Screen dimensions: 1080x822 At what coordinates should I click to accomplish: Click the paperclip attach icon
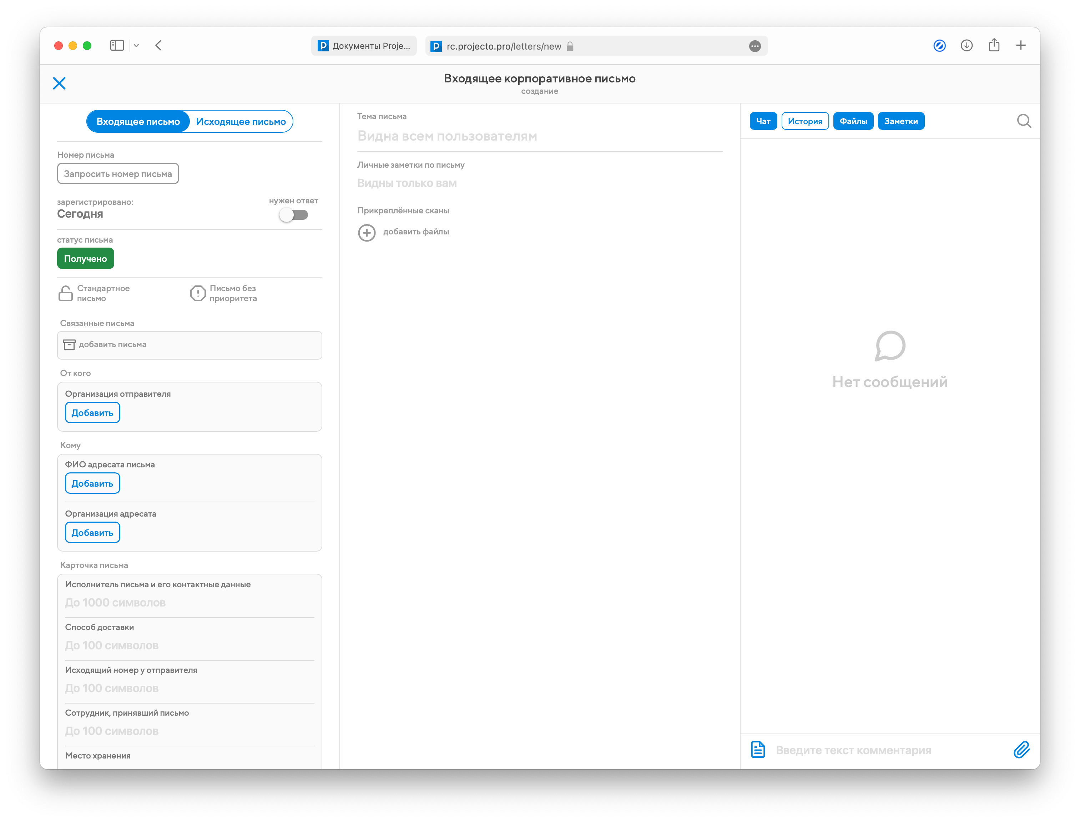click(1021, 750)
